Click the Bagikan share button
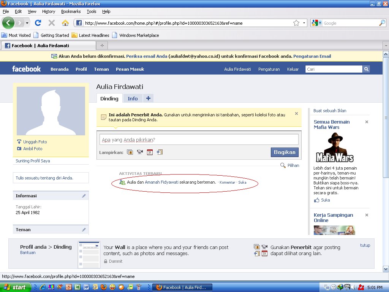Image resolution: width=389 pixels, height=292 pixels. coord(285,152)
